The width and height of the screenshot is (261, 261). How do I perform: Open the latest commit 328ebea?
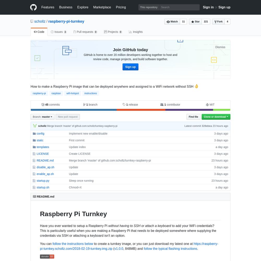(x=206, y=126)
